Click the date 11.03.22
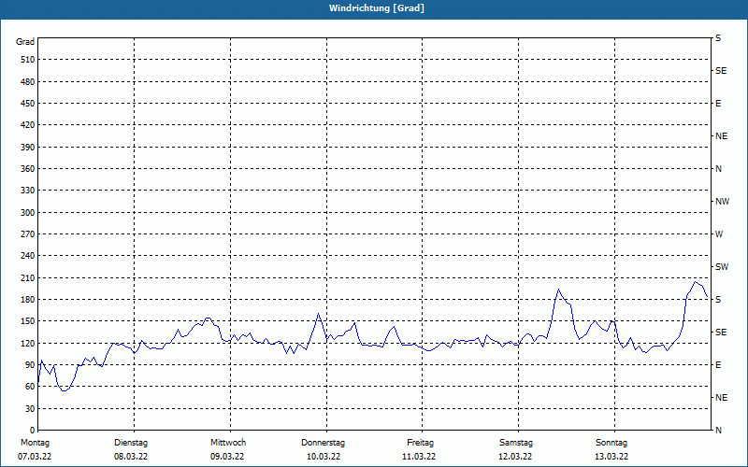 click(419, 457)
